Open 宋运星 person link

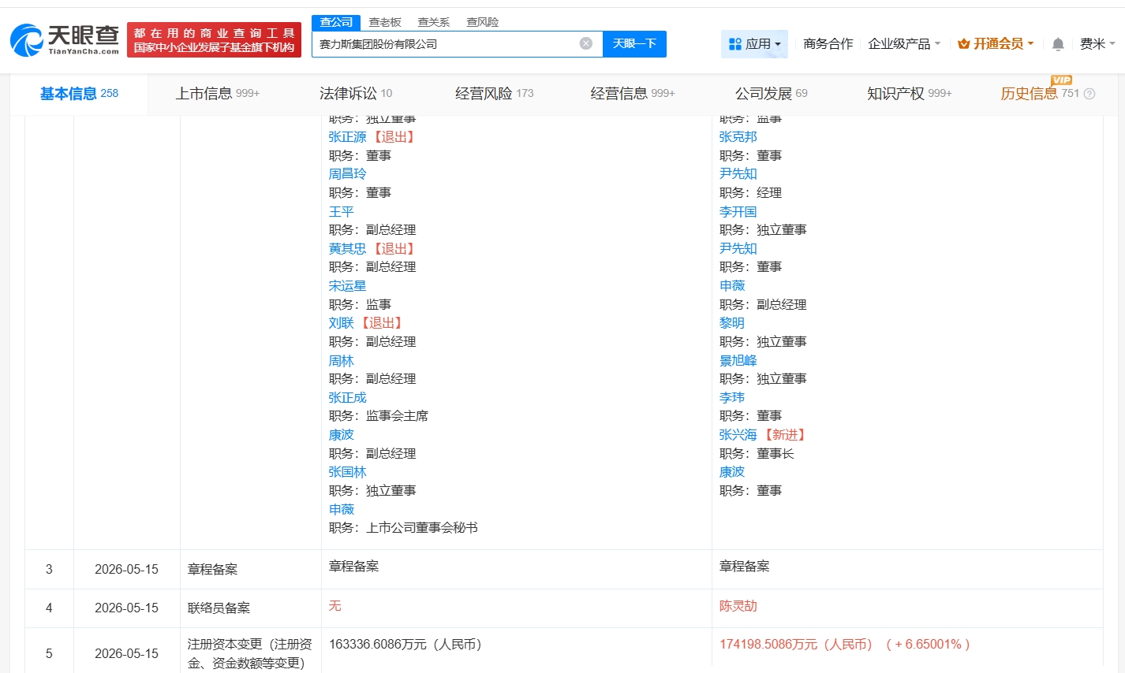[x=347, y=286]
